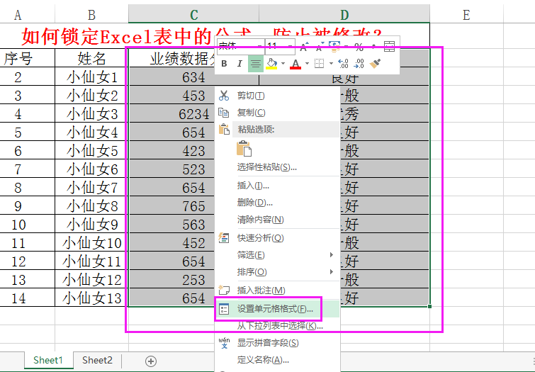Click the right-arrow decimal places icon
The width and height of the screenshot is (535, 372).
click(359, 64)
